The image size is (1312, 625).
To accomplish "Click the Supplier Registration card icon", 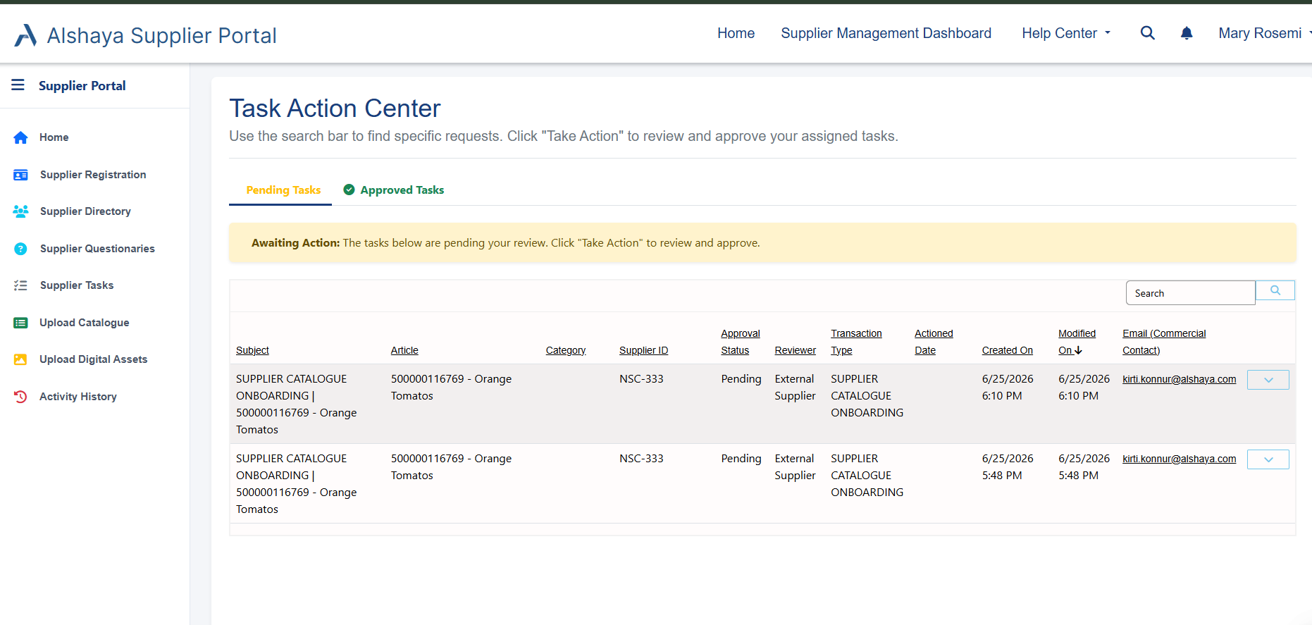I will pos(20,175).
